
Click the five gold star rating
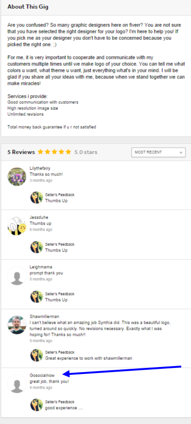[54, 152]
